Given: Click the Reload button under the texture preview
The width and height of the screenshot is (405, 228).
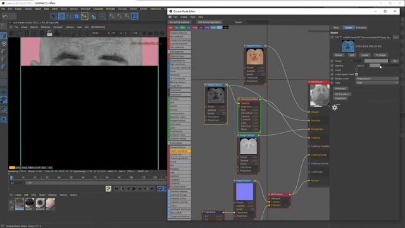Looking at the screenshot, I should (x=339, y=55).
